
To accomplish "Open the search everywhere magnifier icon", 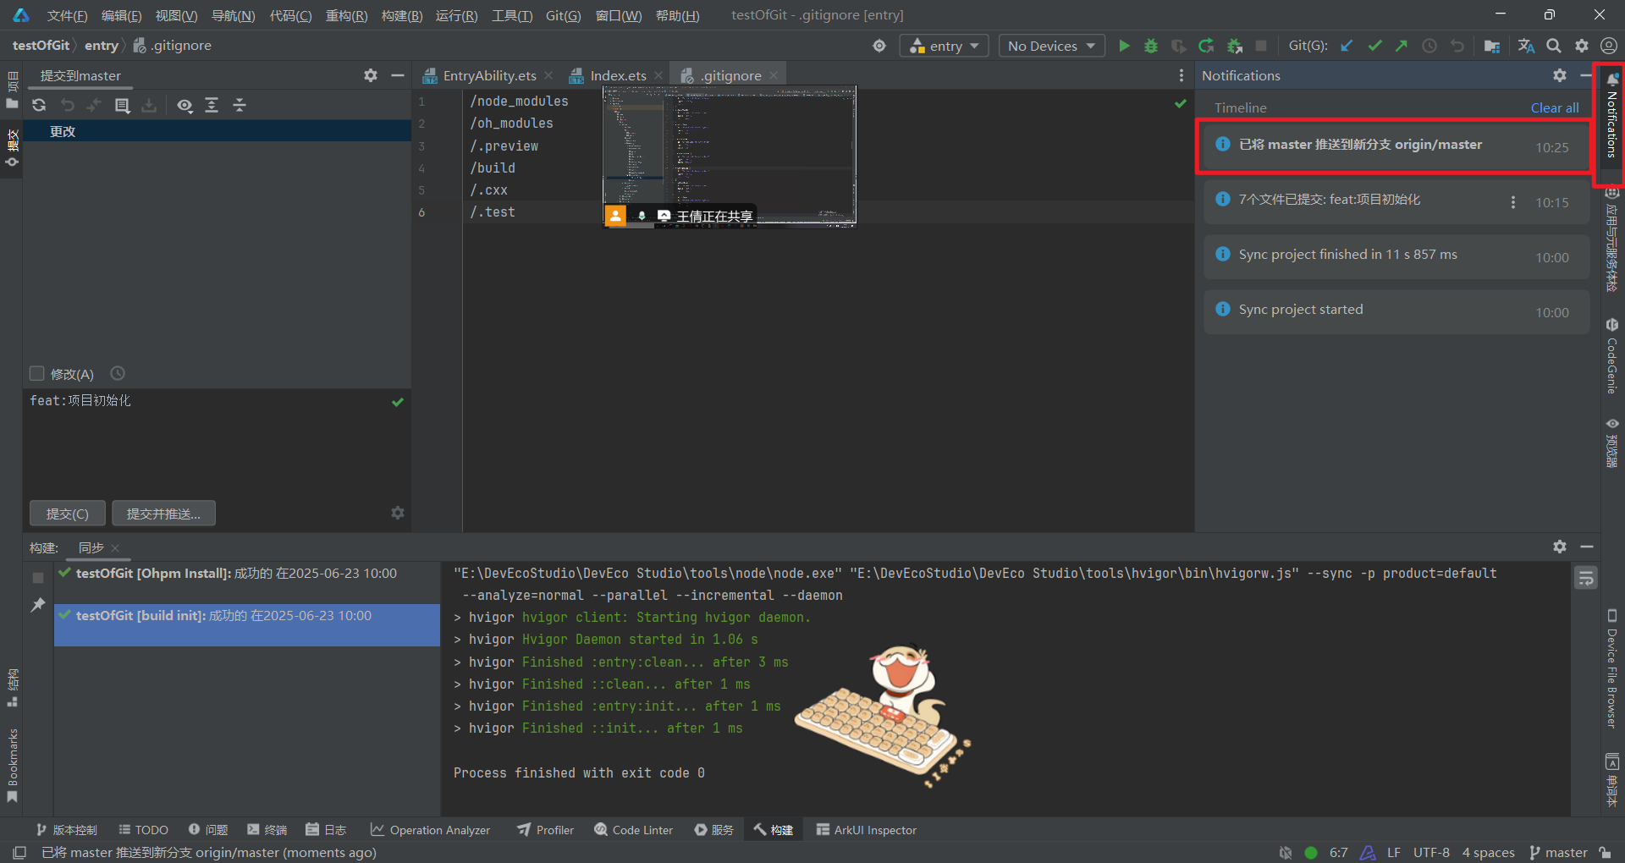I will (x=1554, y=46).
